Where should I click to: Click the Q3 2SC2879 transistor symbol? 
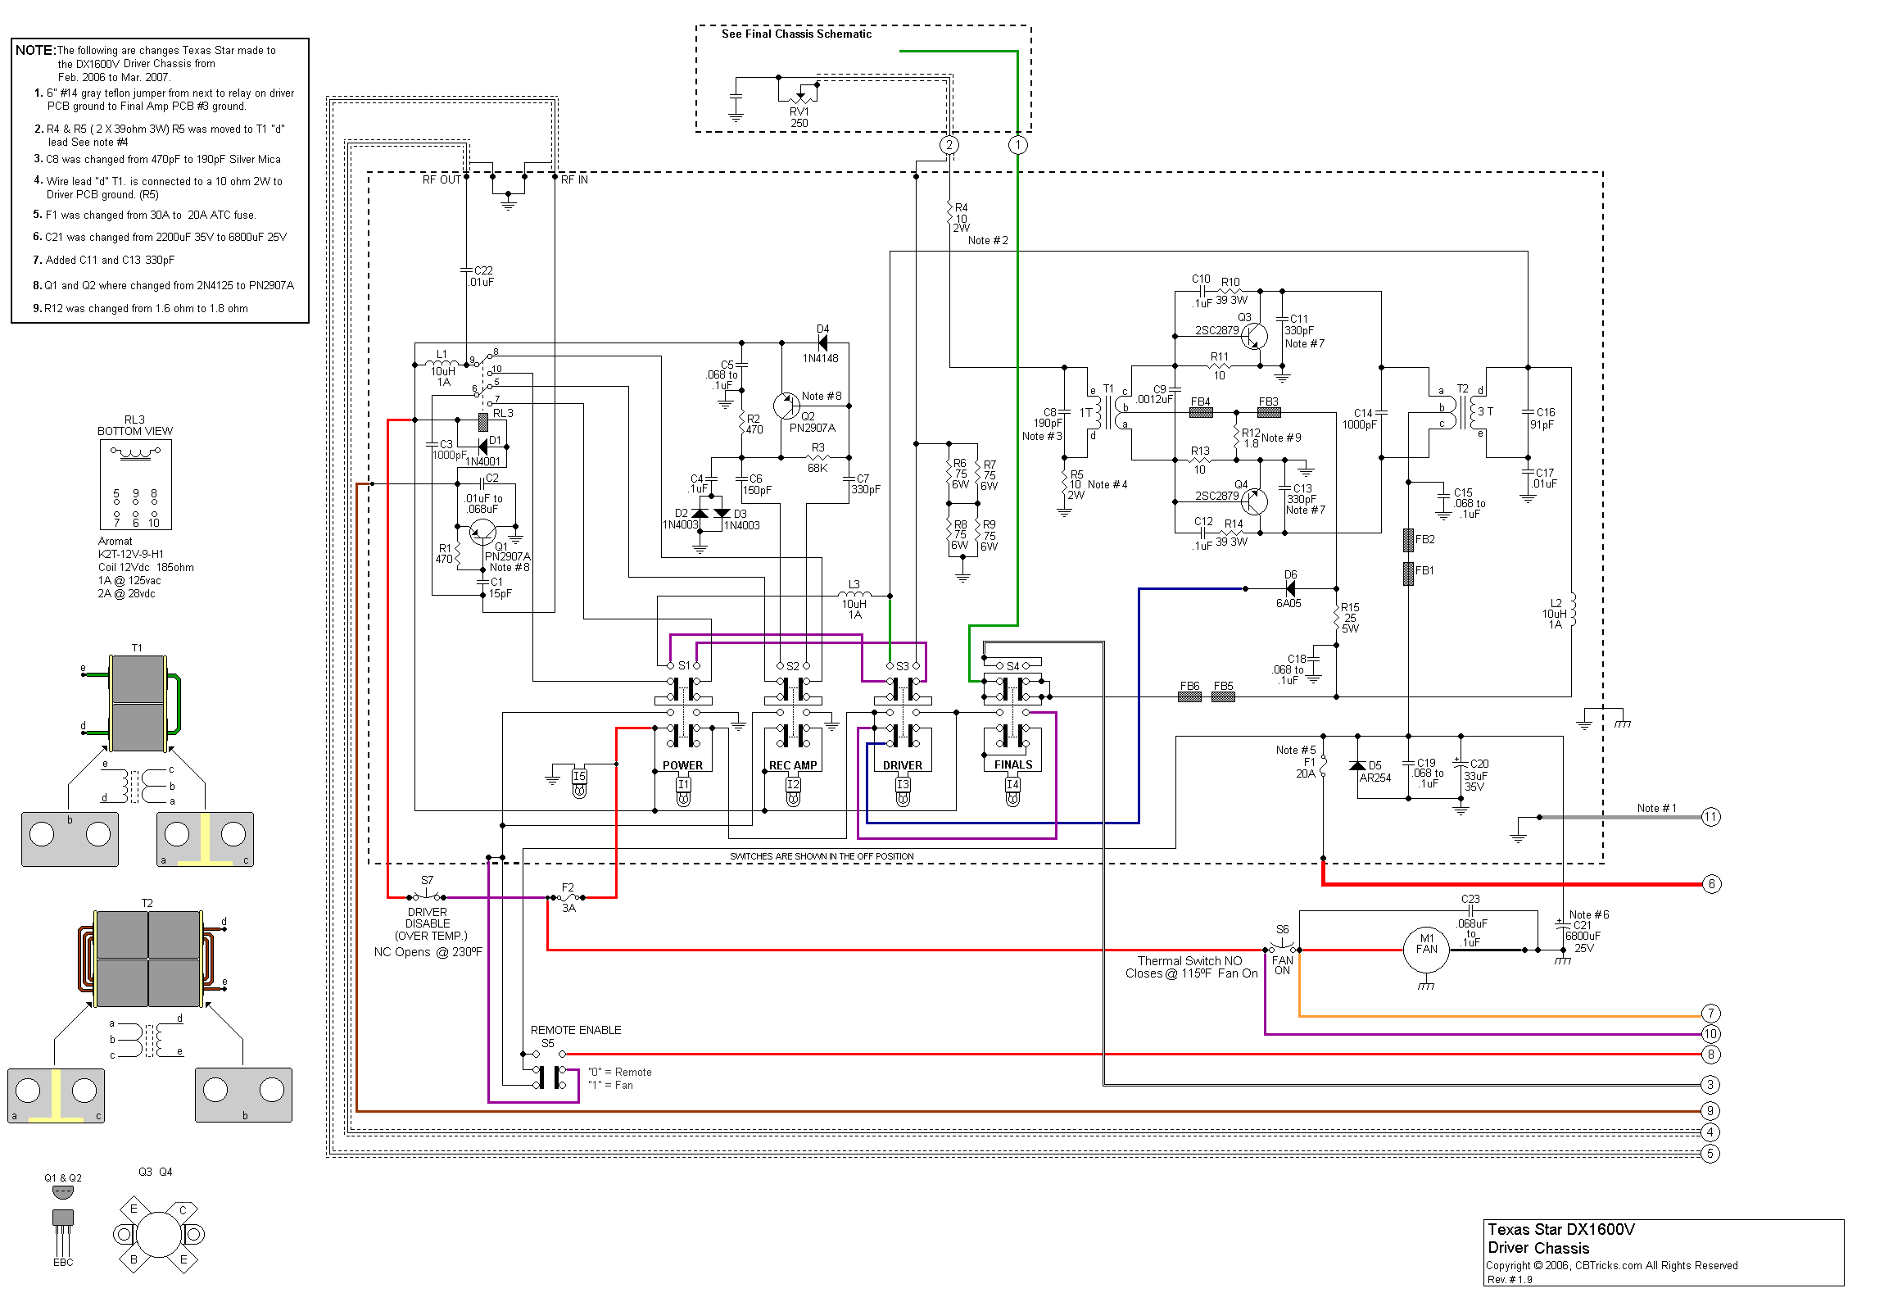[x=1253, y=335]
